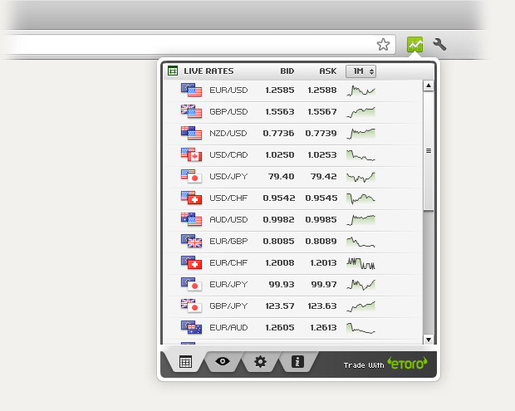Screen dimensions: 515x411
Task: Open the GBP/USD sparkline chart
Action: point(360,112)
